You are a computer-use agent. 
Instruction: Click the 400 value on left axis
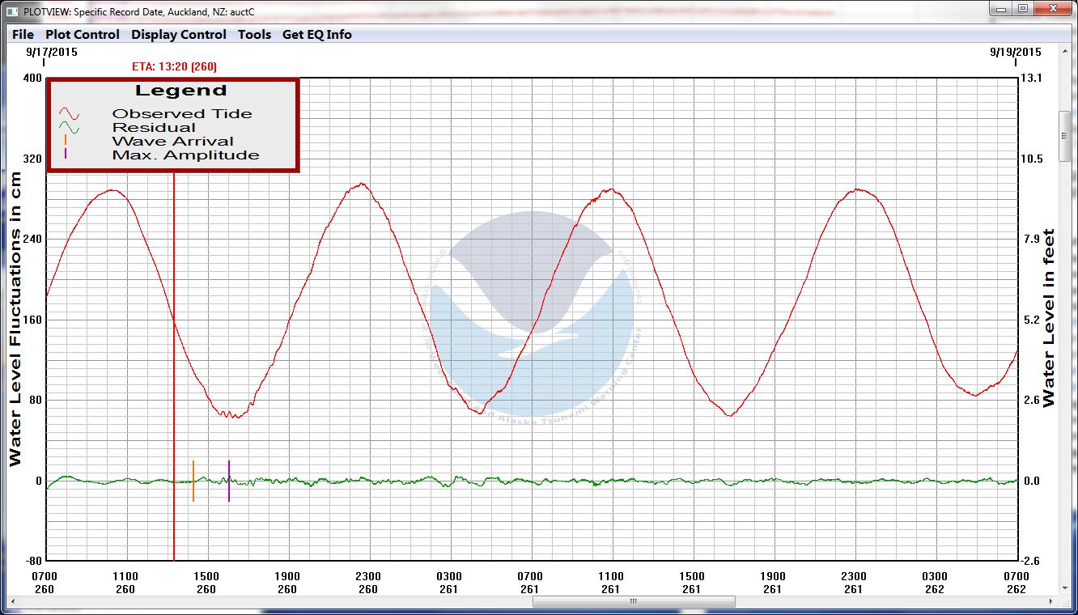click(x=32, y=78)
